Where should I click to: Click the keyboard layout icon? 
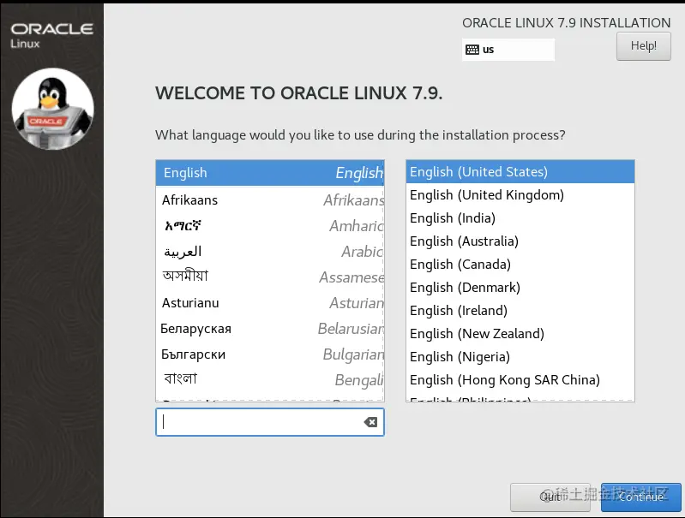tap(472, 50)
